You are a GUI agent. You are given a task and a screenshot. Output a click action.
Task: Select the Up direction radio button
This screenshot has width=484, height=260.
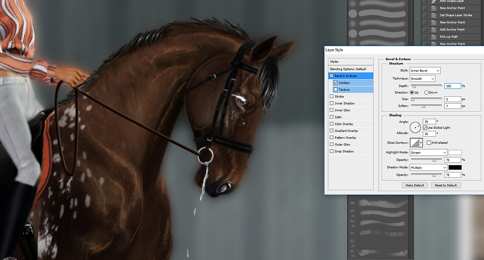[412, 93]
